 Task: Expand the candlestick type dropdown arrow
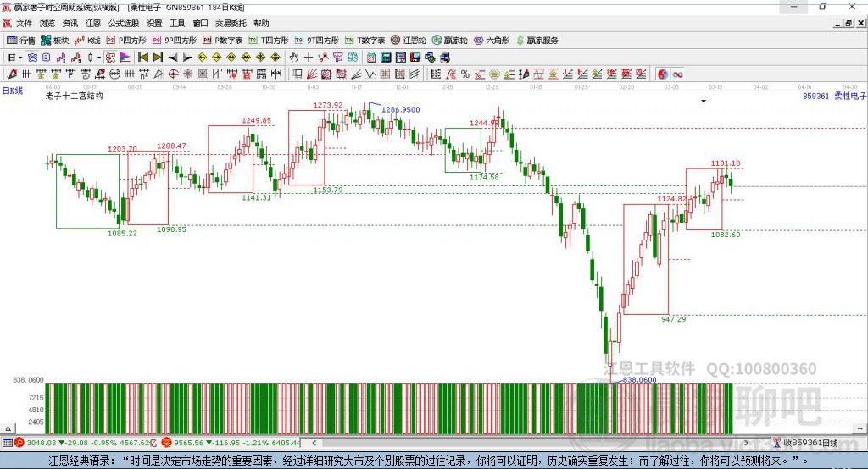(x=99, y=58)
